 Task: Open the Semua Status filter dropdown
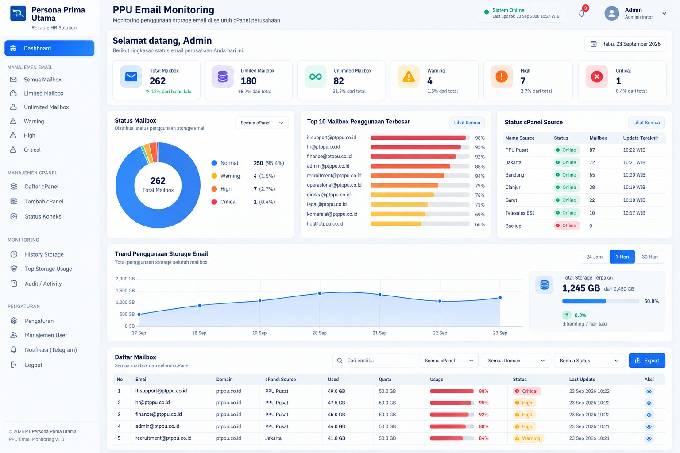[589, 361]
